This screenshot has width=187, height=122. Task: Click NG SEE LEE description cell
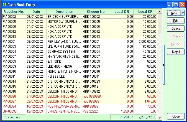tap(64, 77)
